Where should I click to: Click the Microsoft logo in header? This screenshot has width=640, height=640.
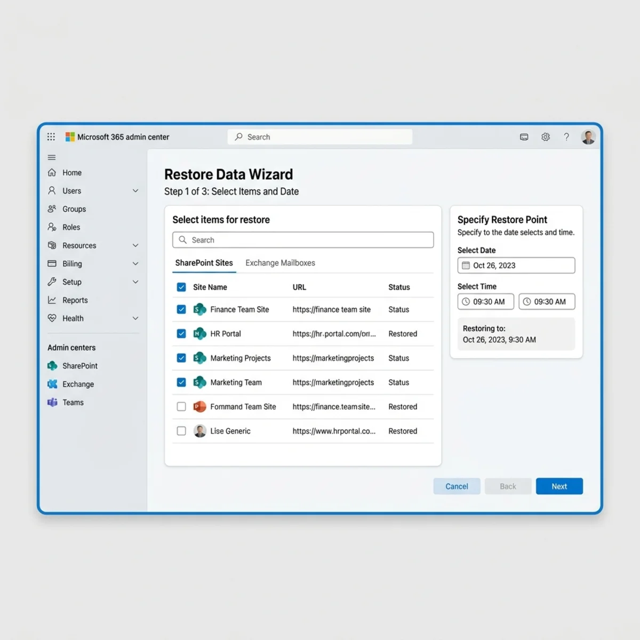pos(70,137)
